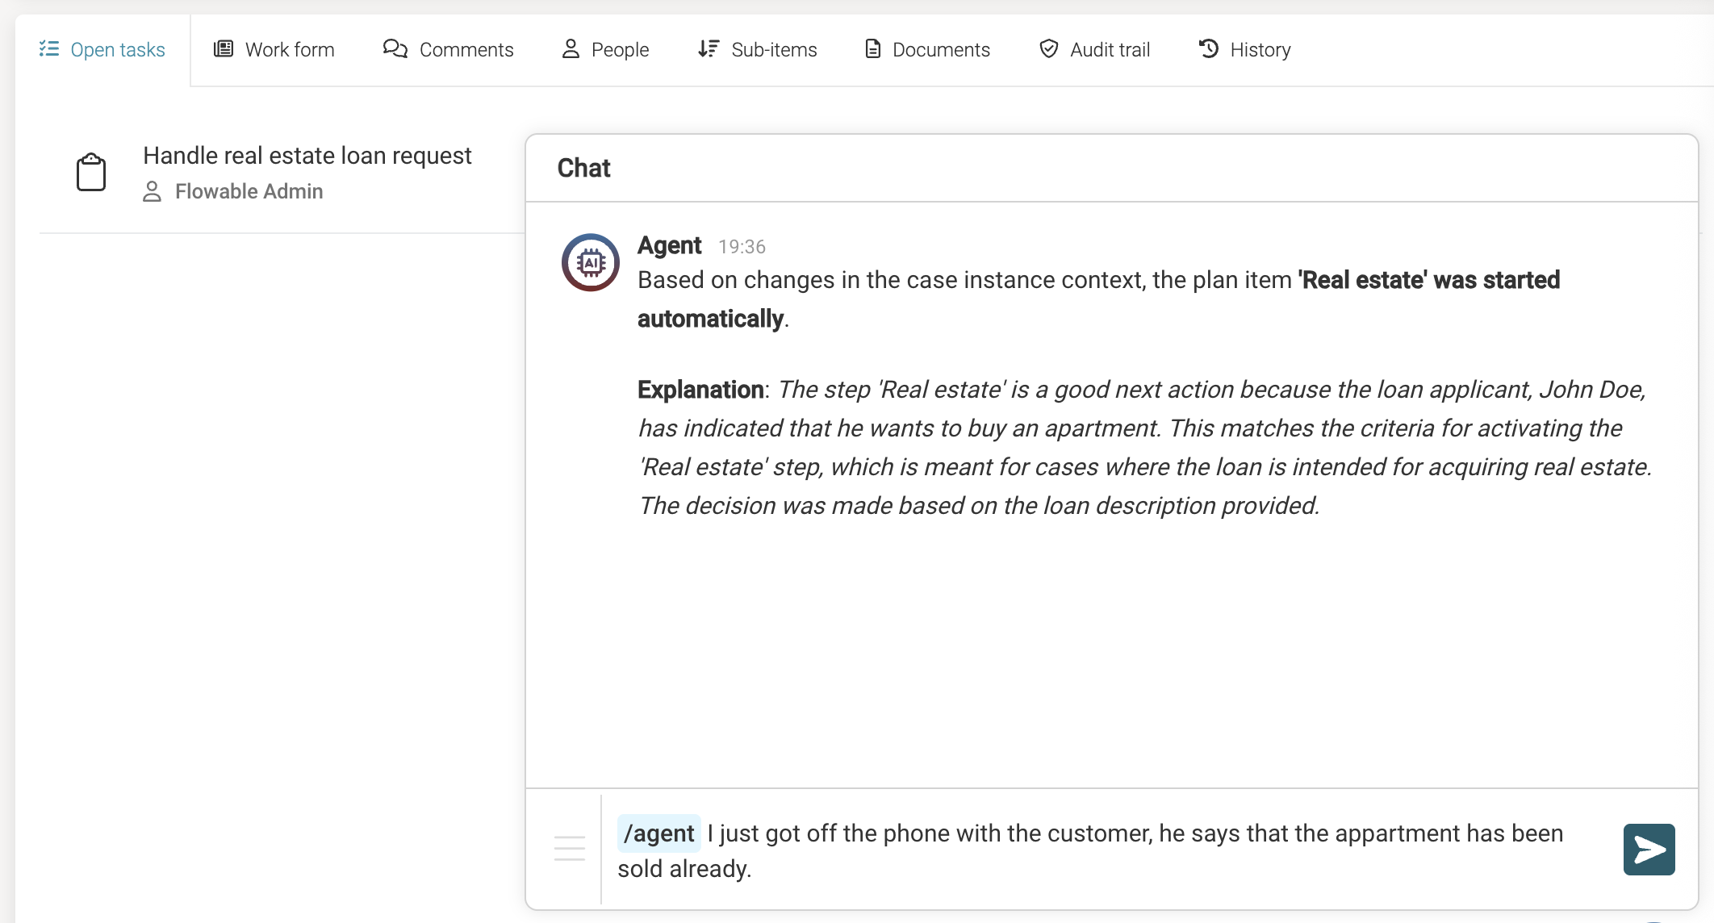Select the Documents tab
This screenshot has height=923, width=1714.
point(926,49)
